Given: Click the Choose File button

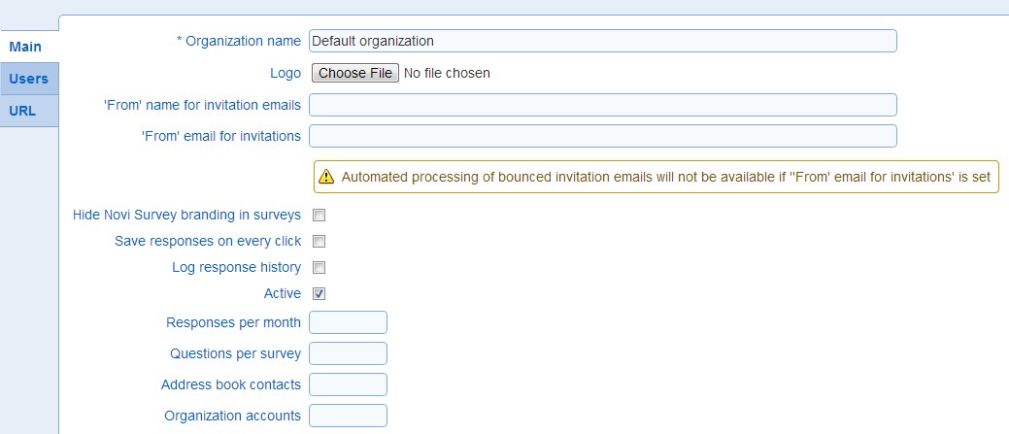Looking at the screenshot, I should click(x=355, y=73).
